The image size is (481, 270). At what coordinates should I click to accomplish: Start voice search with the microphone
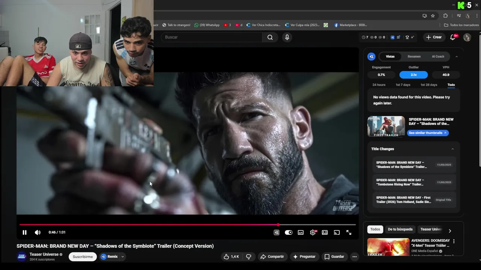pos(287,37)
